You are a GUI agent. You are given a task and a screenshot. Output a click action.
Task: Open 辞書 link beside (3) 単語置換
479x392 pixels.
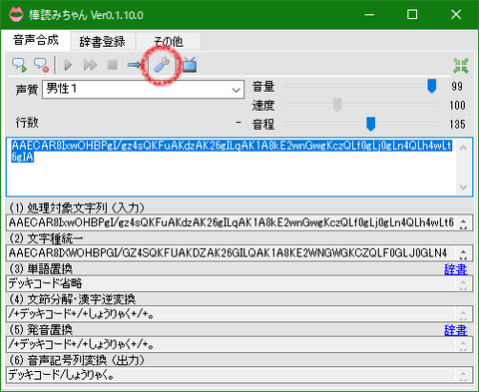(455, 269)
